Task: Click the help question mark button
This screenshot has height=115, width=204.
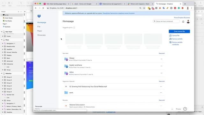Action: tap(185, 109)
